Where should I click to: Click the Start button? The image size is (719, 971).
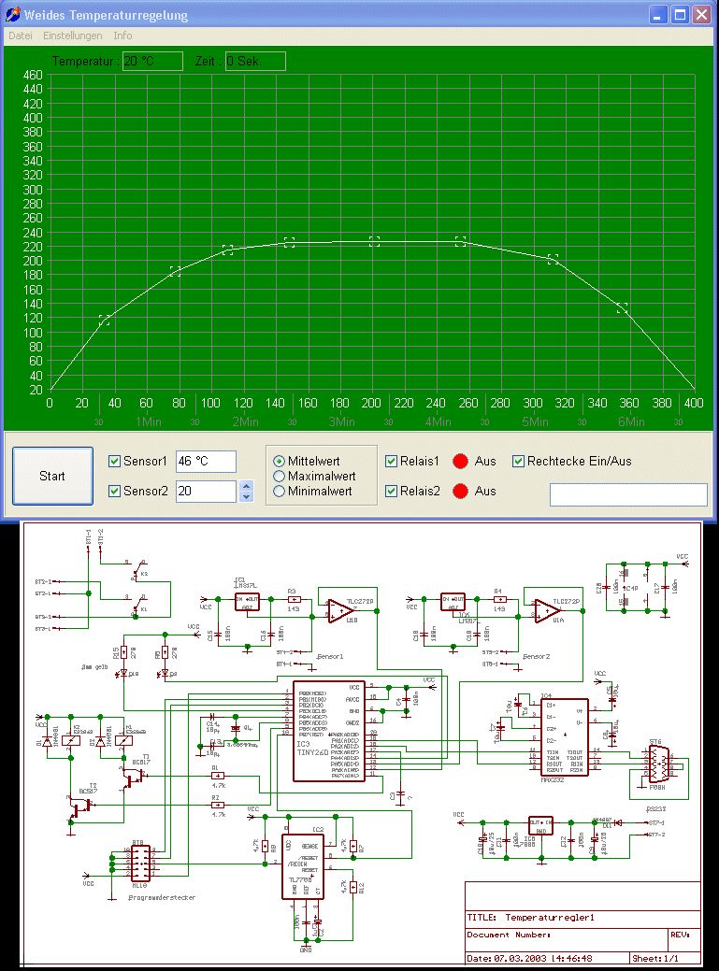click(52, 476)
